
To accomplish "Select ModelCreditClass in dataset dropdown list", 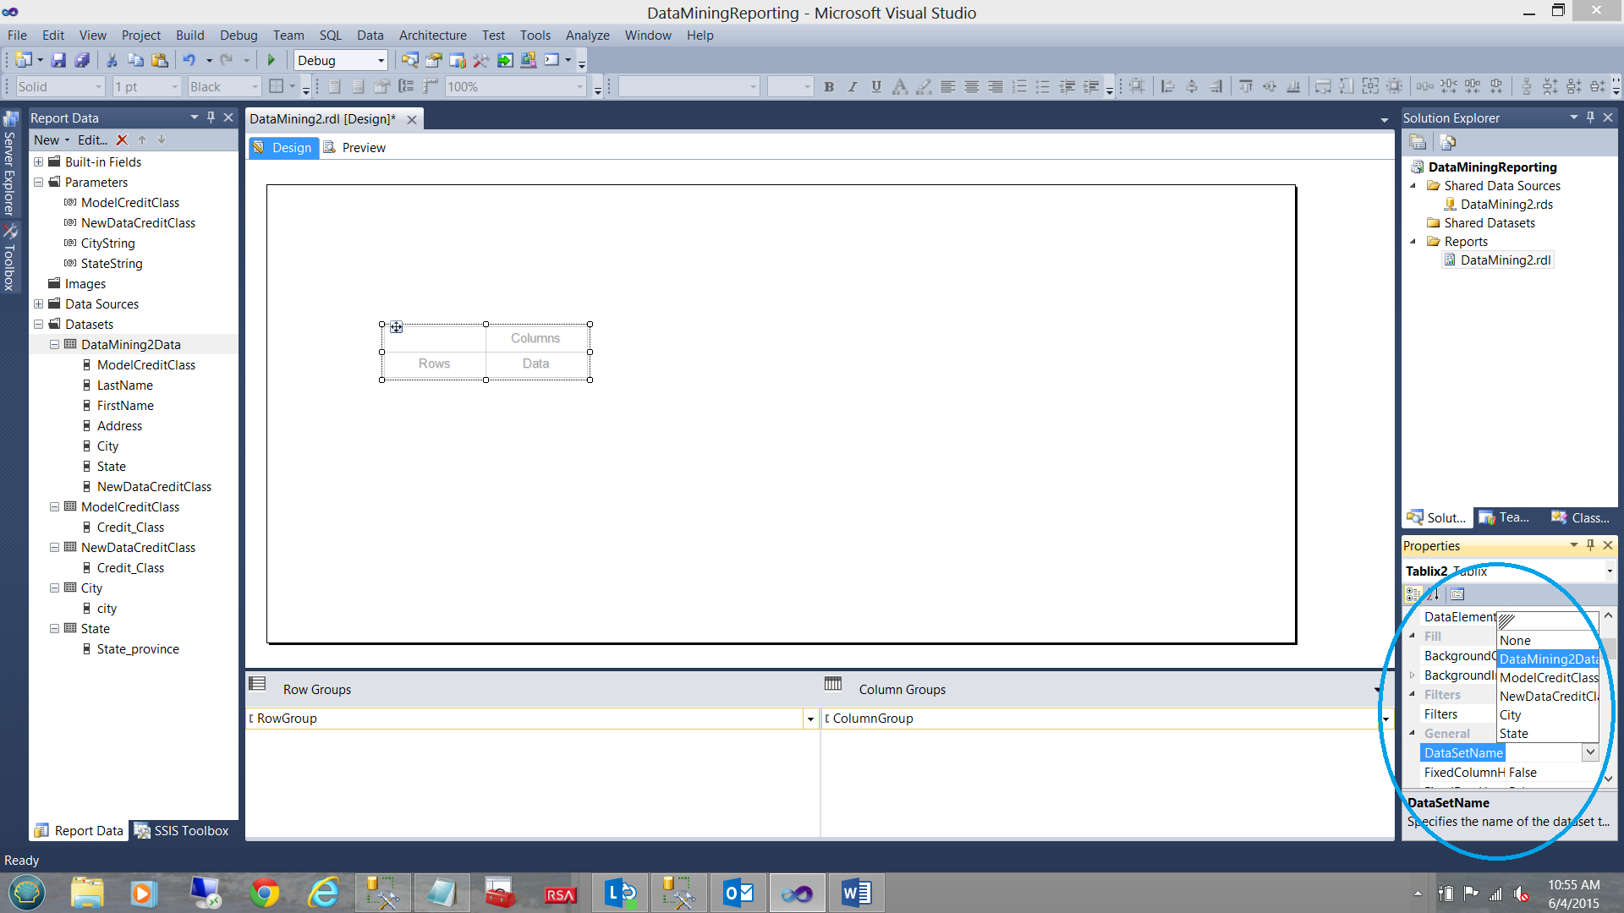I will pyautogui.click(x=1548, y=678).
